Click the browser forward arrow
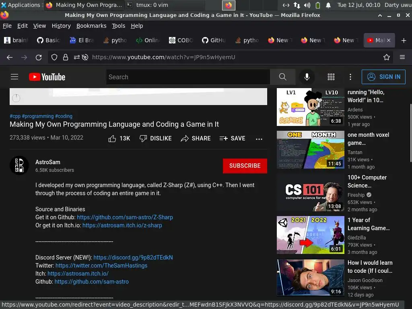412x309 pixels. point(24,57)
